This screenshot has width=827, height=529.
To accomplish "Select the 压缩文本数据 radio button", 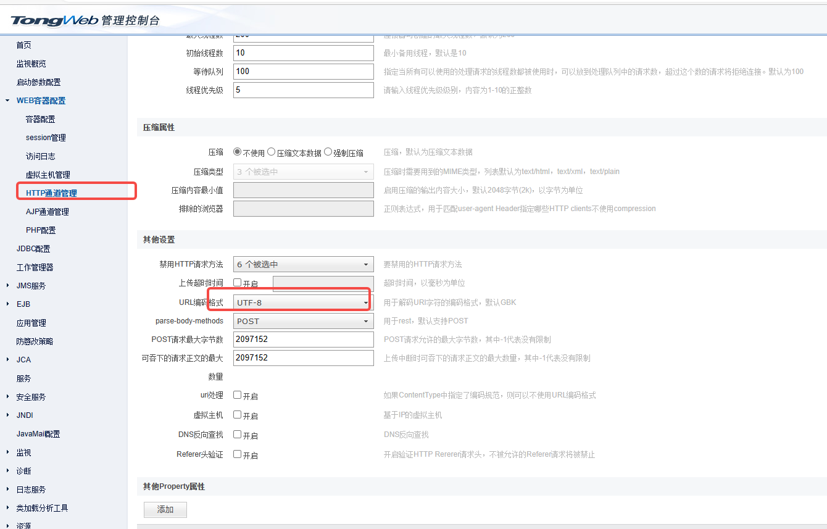I will tap(272, 152).
